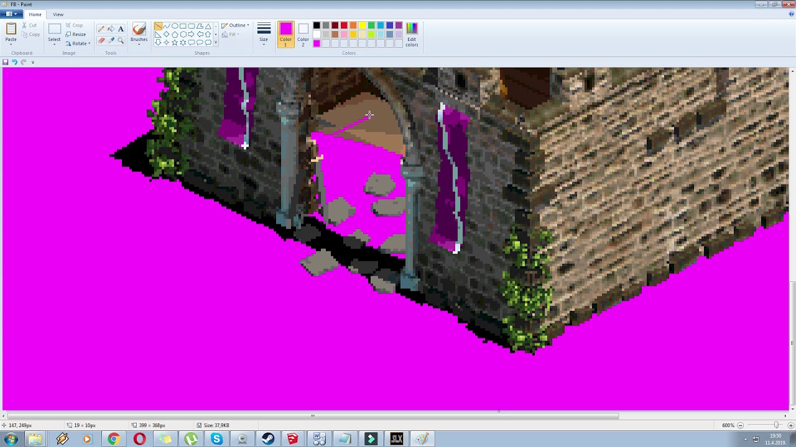Click the Crop button
Screen dimensions: 796x447
[75, 25]
